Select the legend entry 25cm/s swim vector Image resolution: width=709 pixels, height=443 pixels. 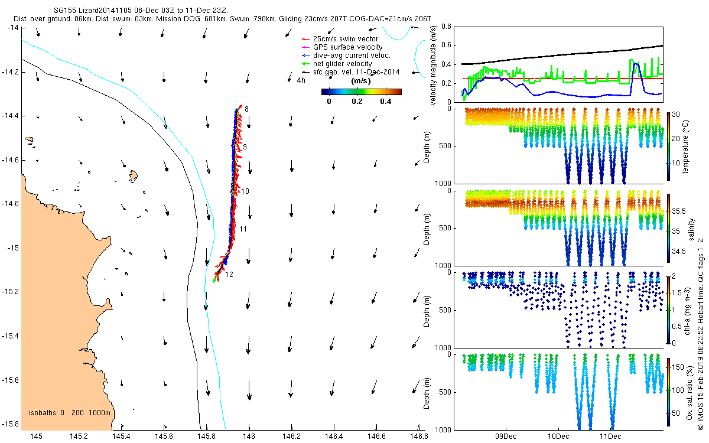pyautogui.click(x=346, y=39)
